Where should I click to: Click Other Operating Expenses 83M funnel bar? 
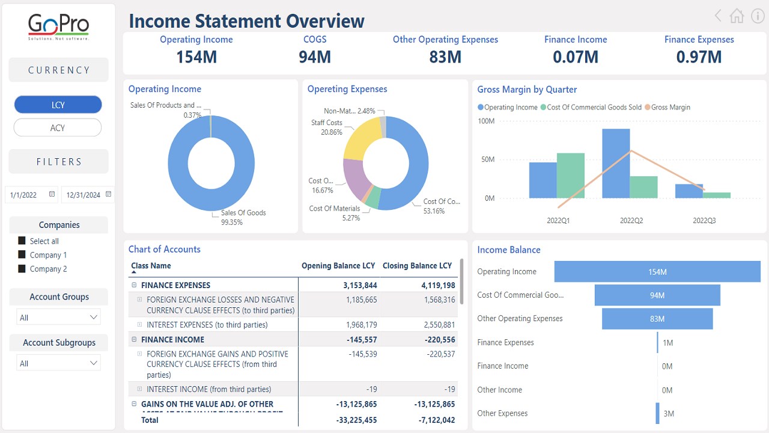pyautogui.click(x=657, y=319)
